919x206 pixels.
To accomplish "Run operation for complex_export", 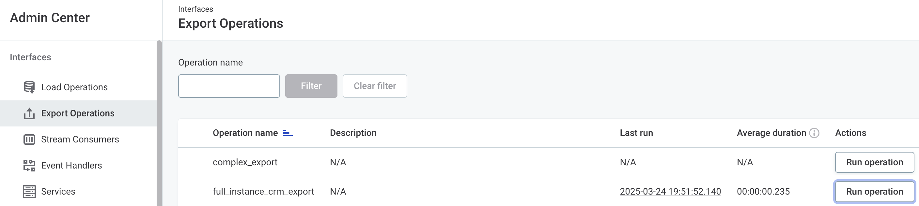I will pyautogui.click(x=874, y=162).
